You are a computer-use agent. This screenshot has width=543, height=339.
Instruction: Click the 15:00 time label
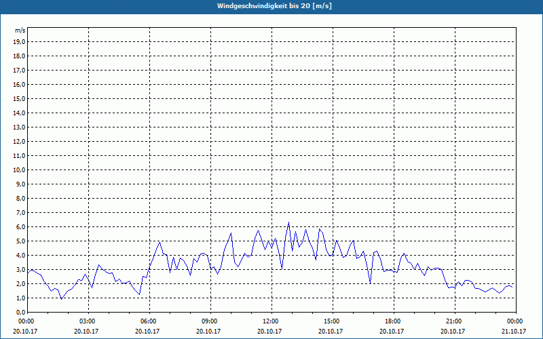(333, 321)
